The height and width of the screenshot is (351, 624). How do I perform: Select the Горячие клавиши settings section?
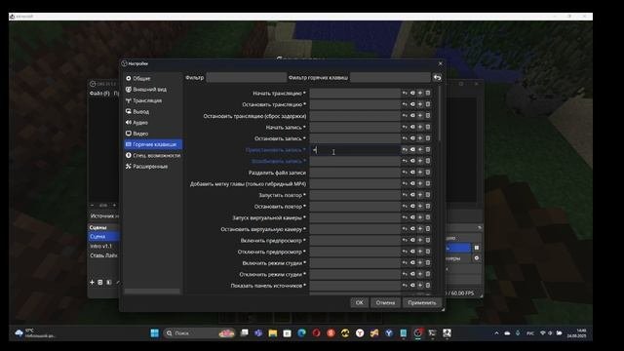pyautogui.click(x=152, y=144)
